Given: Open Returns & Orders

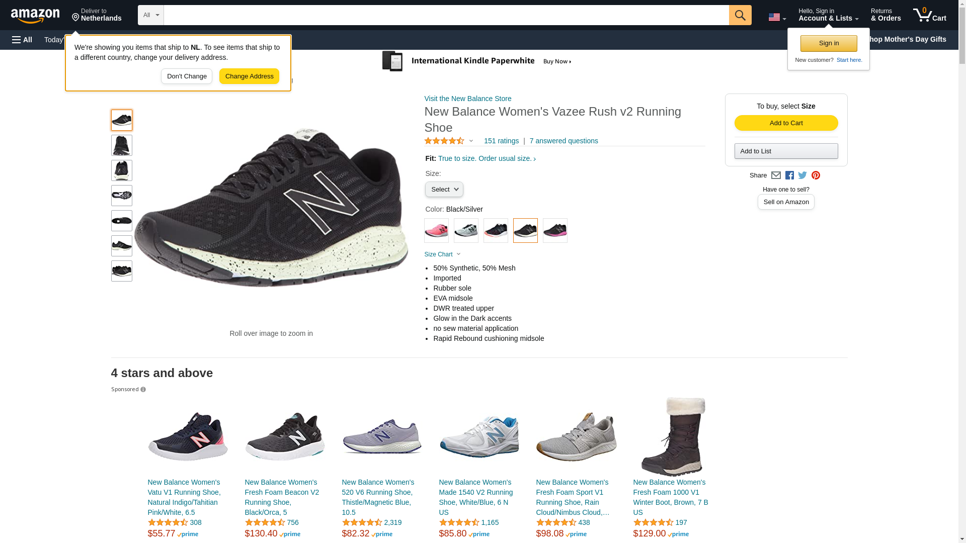Looking at the screenshot, I should click(x=886, y=15).
